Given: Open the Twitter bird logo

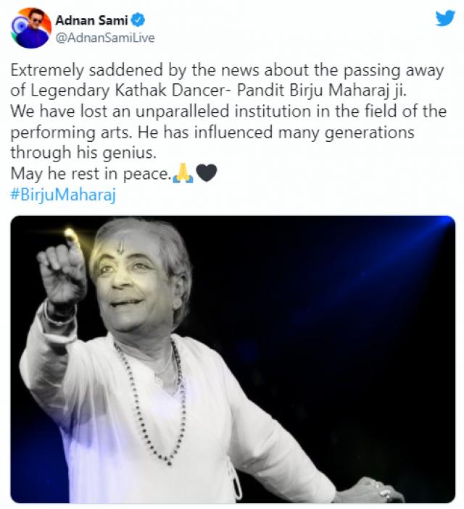Looking at the screenshot, I should (x=445, y=18).
